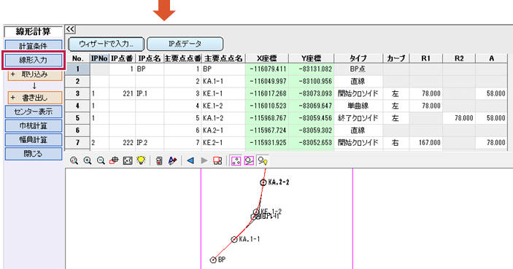Click the text edit pen icon
The width and height of the screenshot is (513, 269).
172,160
